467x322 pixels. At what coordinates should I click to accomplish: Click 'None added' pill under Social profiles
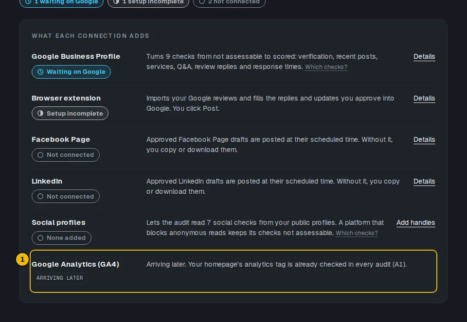61,238
